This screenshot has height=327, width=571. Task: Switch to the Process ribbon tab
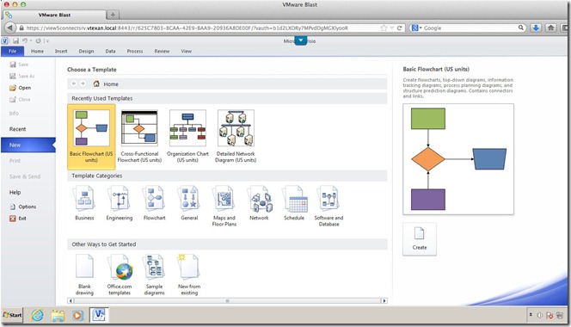[x=135, y=51]
